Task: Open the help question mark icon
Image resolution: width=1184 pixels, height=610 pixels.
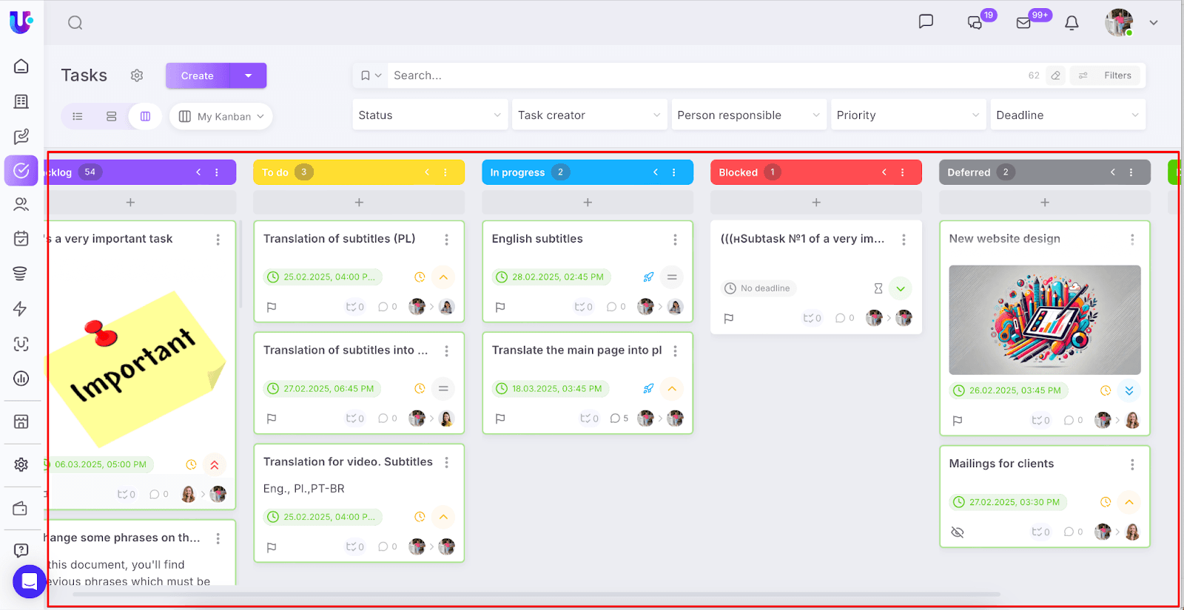Action: (x=21, y=550)
